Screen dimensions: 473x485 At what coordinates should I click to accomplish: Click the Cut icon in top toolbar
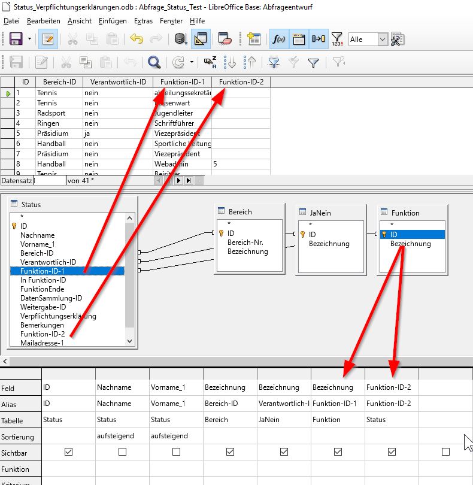point(72,40)
